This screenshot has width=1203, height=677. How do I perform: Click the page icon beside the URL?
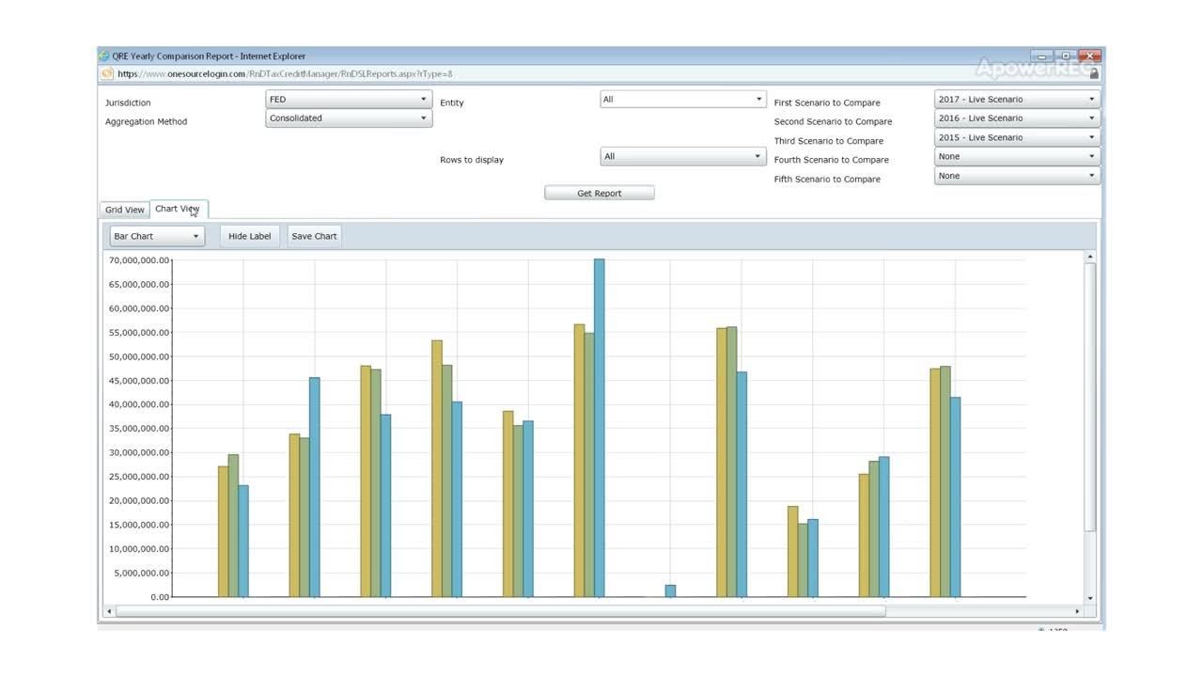pos(107,73)
